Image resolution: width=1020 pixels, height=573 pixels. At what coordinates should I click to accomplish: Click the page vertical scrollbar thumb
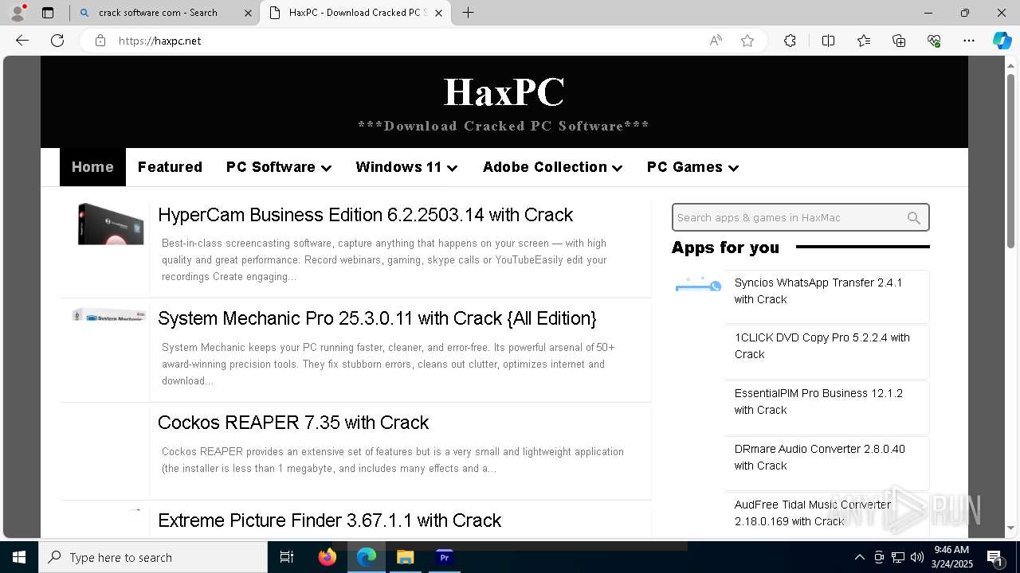point(1010,162)
